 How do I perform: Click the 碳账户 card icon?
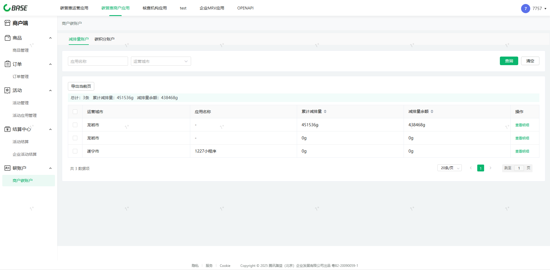coord(7,168)
